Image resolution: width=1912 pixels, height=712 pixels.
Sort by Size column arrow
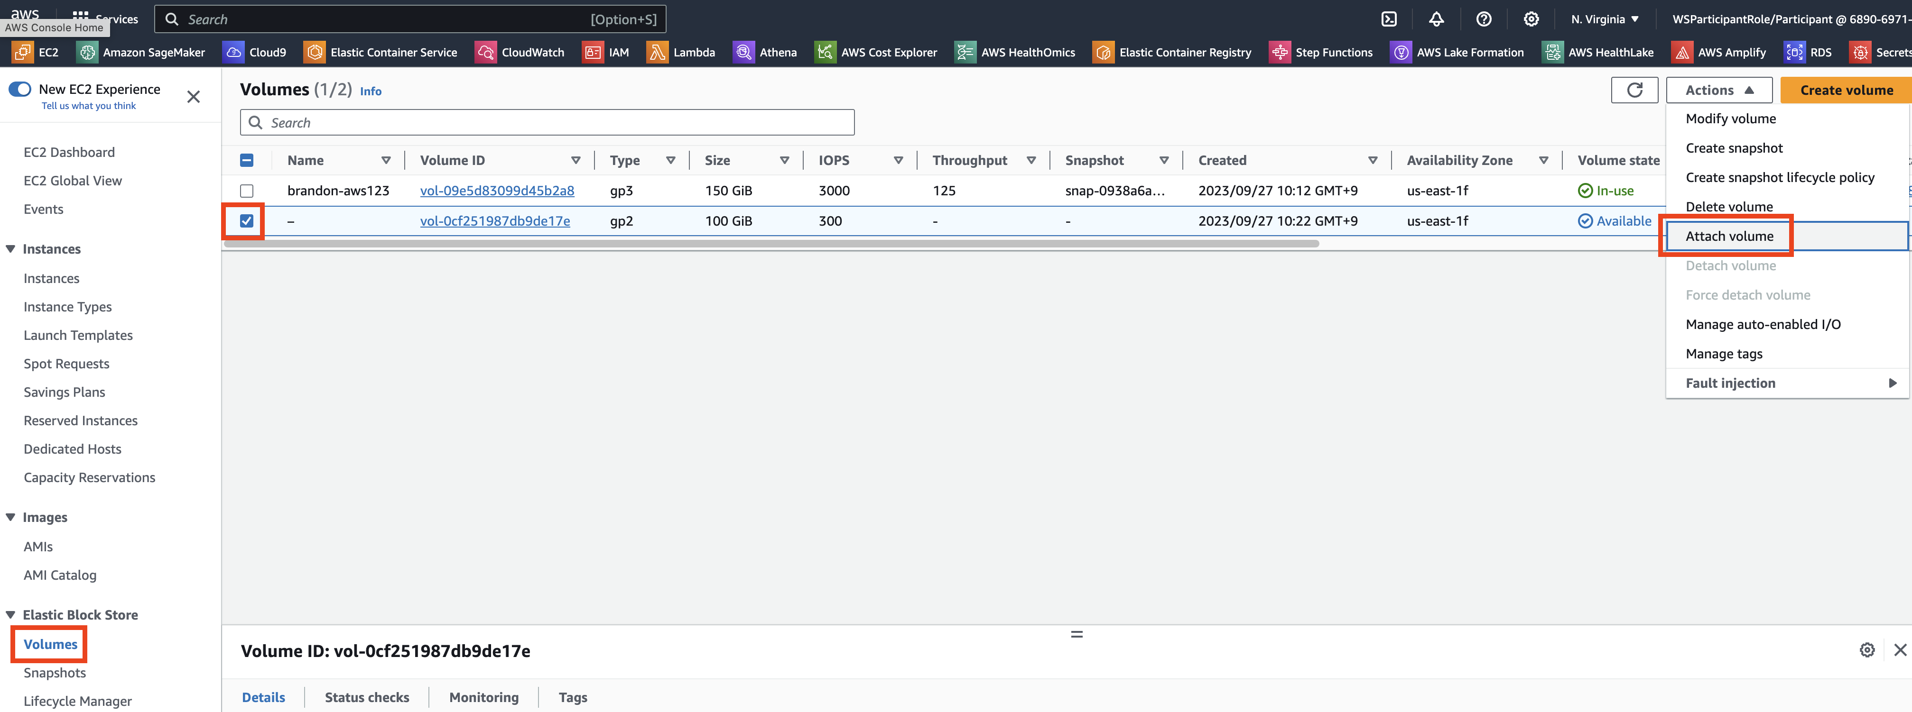pos(785,160)
